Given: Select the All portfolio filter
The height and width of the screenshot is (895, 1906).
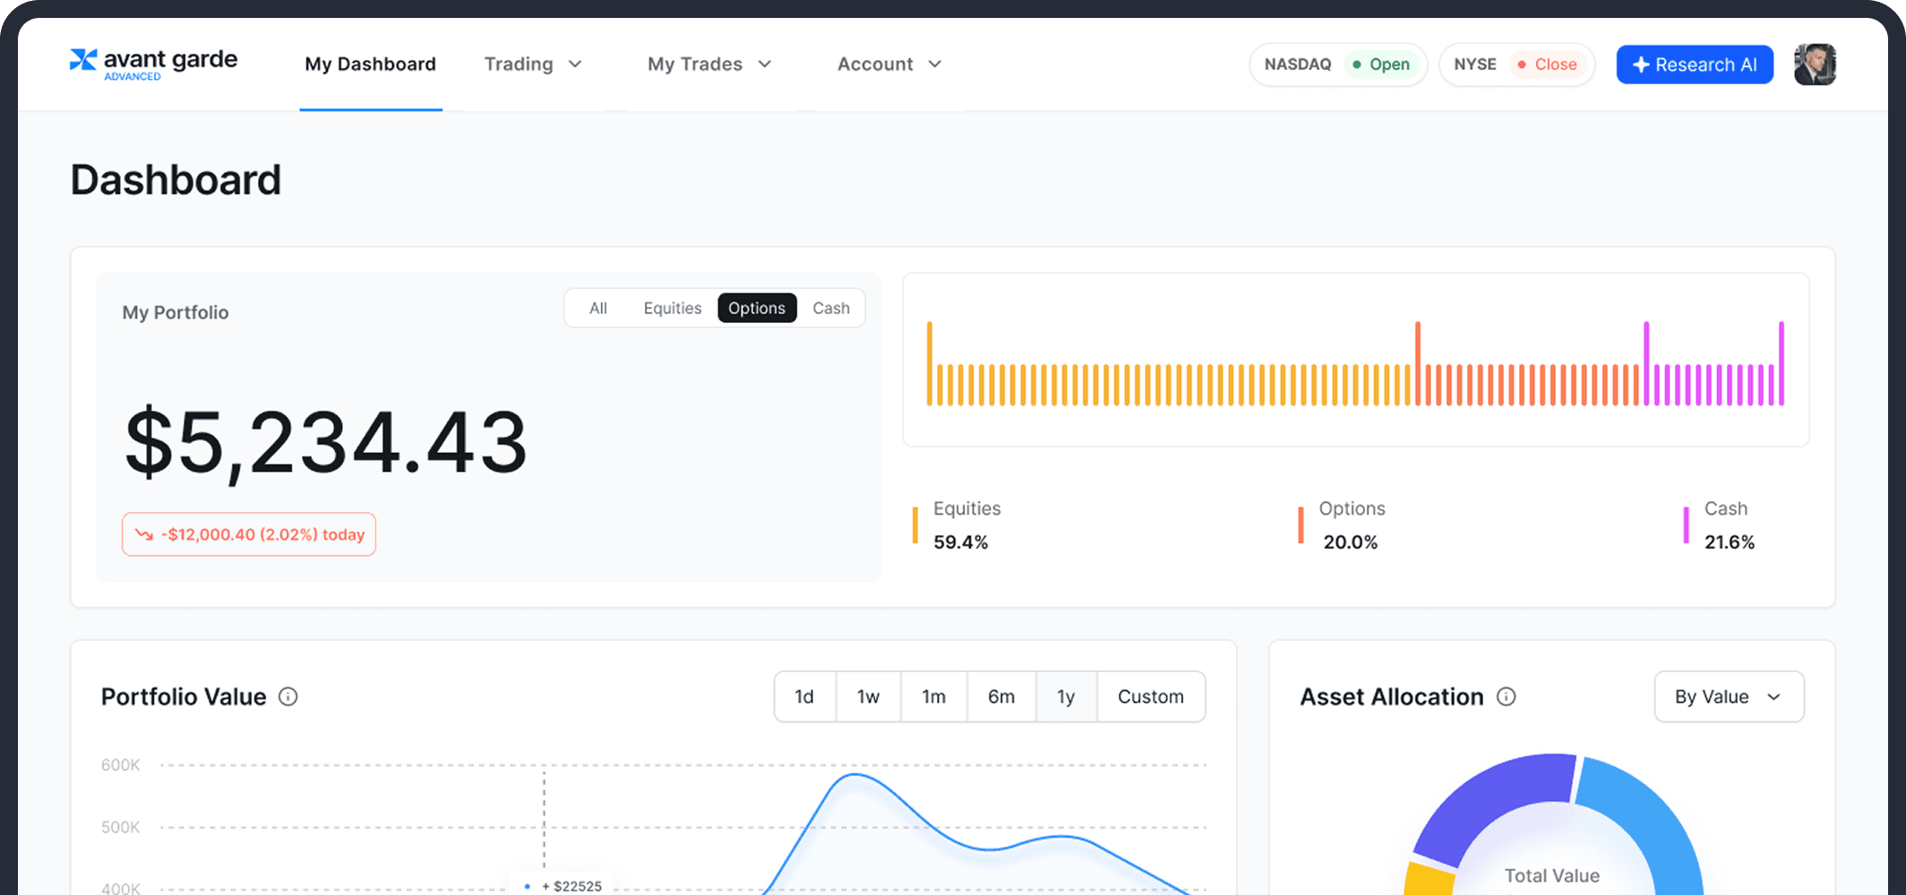Looking at the screenshot, I should pos(597,308).
